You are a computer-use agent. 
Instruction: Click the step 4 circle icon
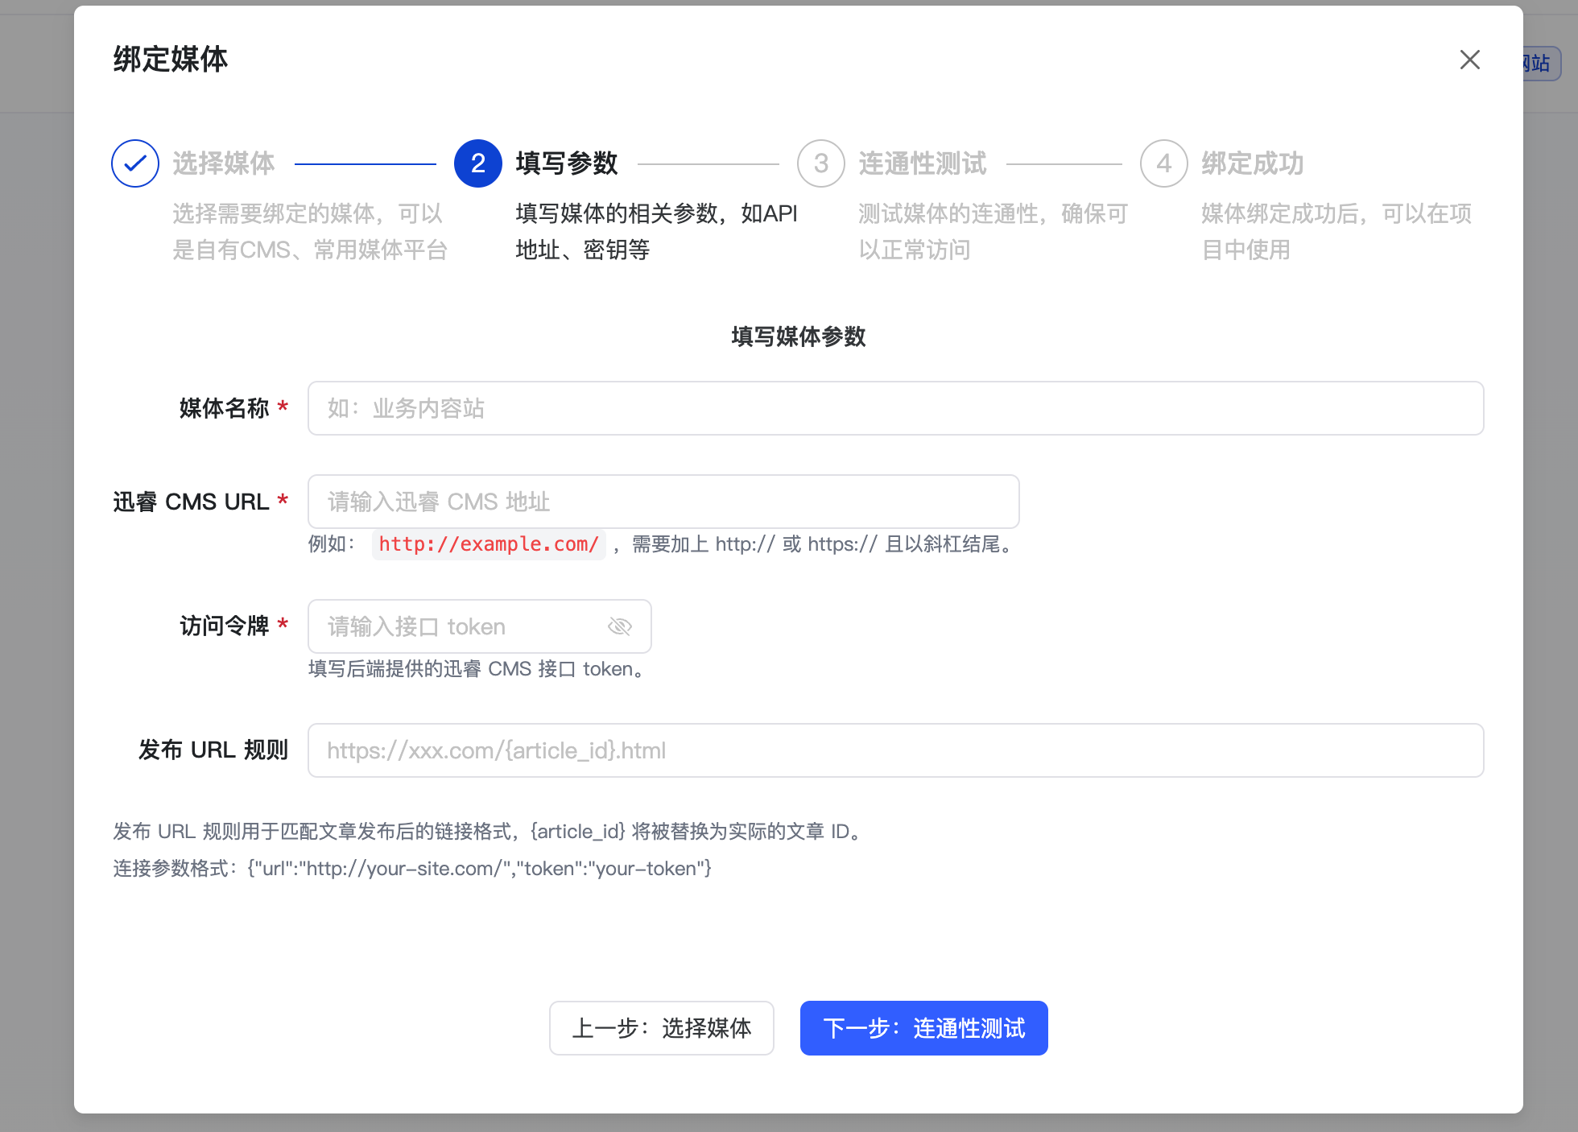coord(1163,163)
